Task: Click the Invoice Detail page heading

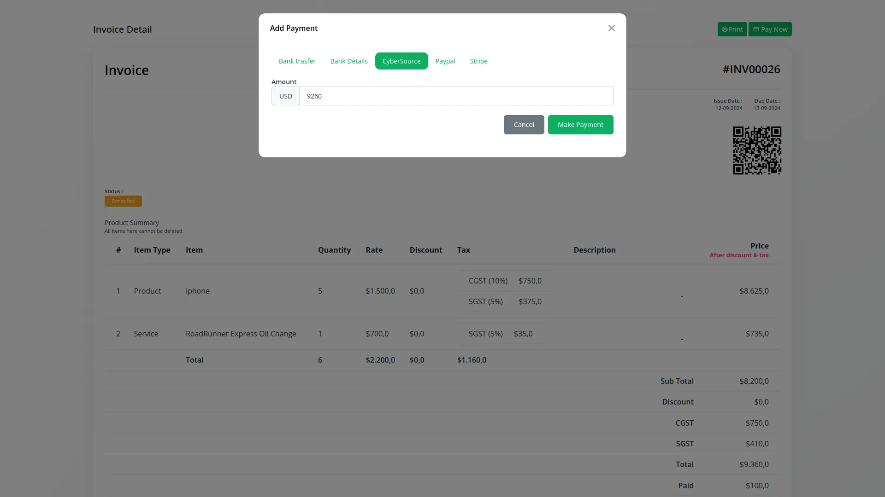Action: [x=122, y=29]
